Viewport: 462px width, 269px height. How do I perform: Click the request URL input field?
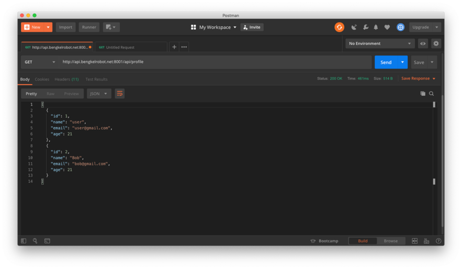(x=215, y=62)
